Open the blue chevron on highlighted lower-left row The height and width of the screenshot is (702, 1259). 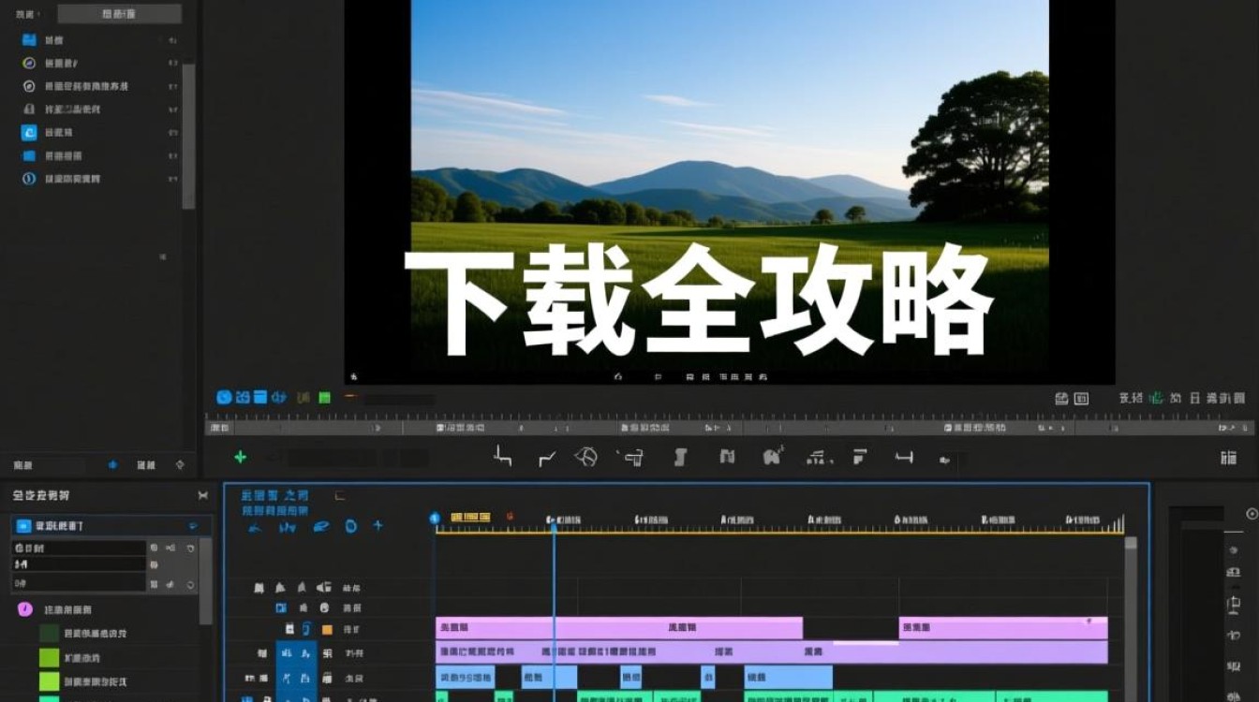click(x=193, y=526)
